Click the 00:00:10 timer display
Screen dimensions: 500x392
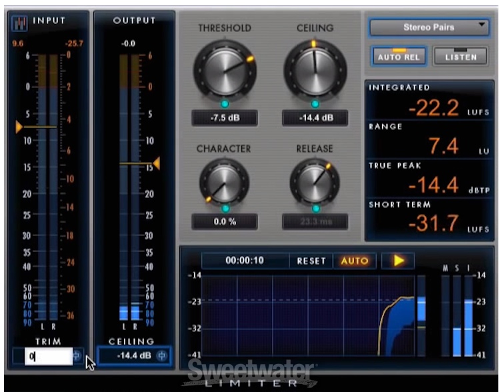click(245, 261)
